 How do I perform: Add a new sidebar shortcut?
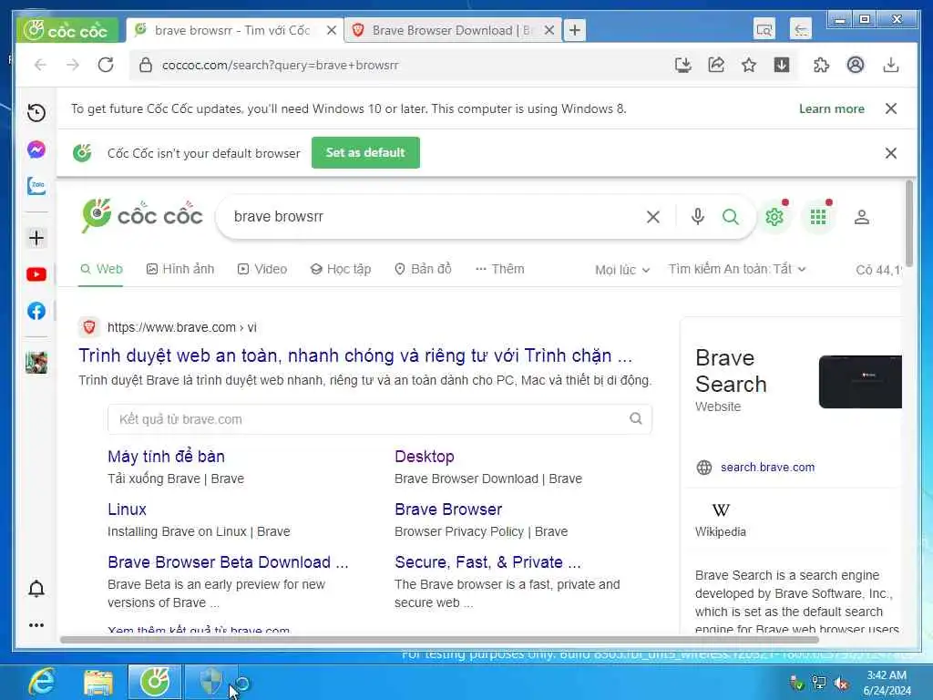tap(36, 238)
